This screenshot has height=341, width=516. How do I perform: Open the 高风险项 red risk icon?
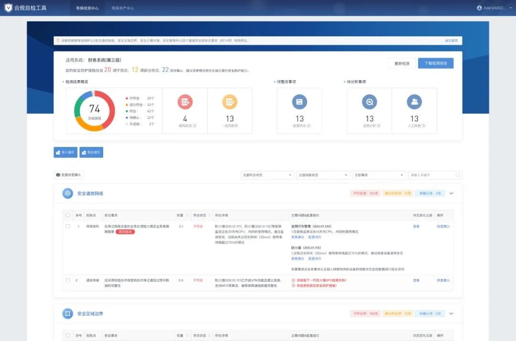(185, 101)
